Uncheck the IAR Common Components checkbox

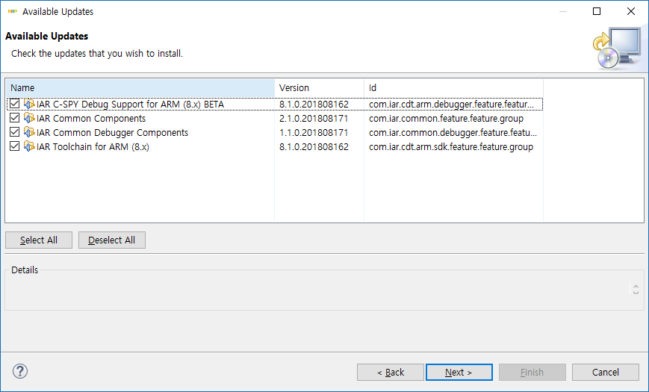point(14,119)
